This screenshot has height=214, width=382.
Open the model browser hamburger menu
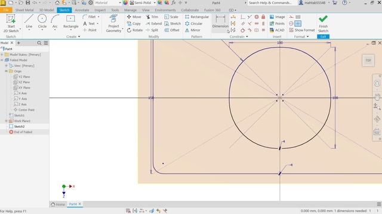tap(46, 43)
